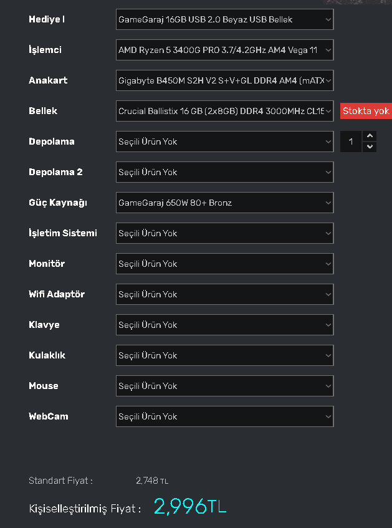Select a Monitör option dropdown
The width and height of the screenshot is (392, 528).
click(224, 264)
